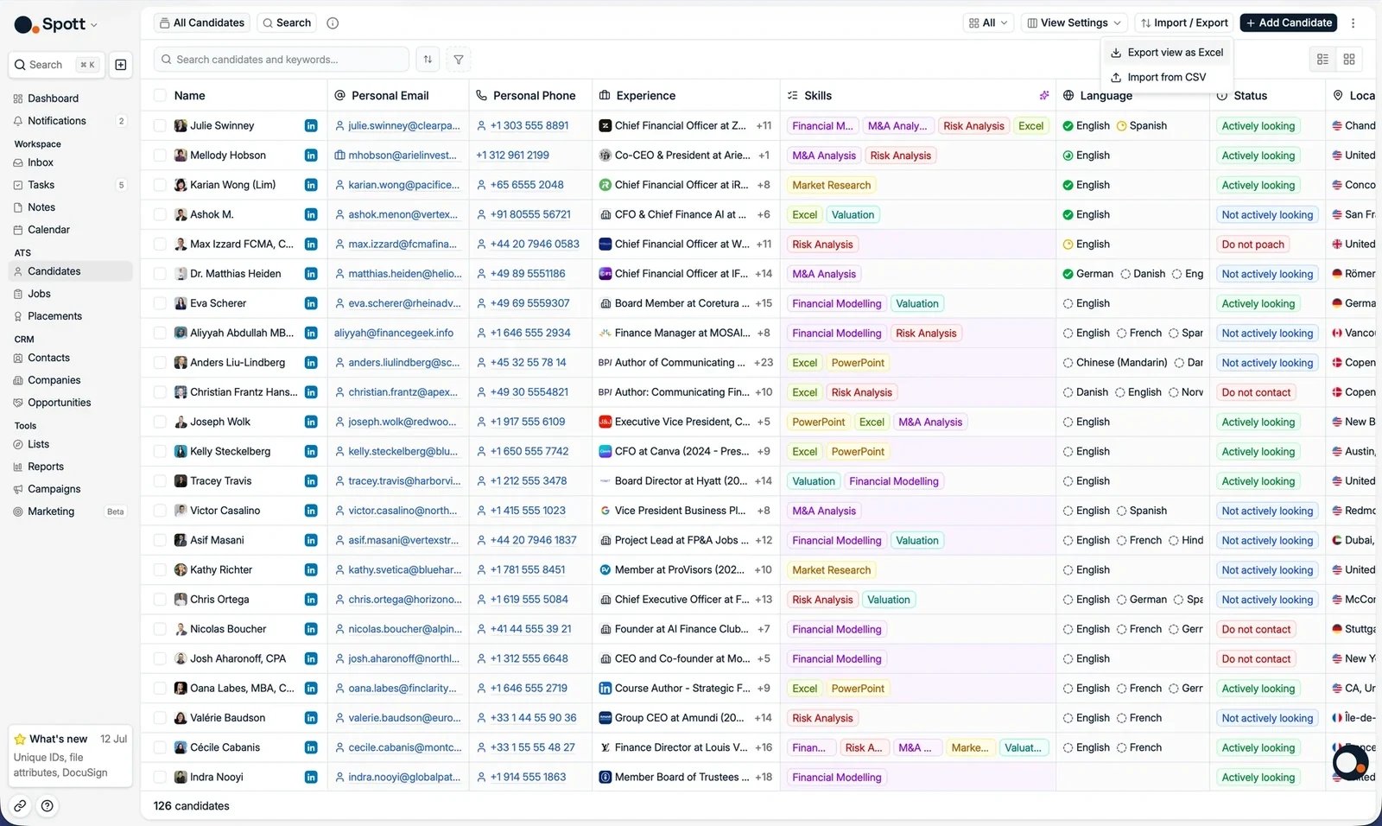Click Julie Swinney's Financial M... skill tag
Viewport: 1382px width, 826px height.
click(x=822, y=126)
